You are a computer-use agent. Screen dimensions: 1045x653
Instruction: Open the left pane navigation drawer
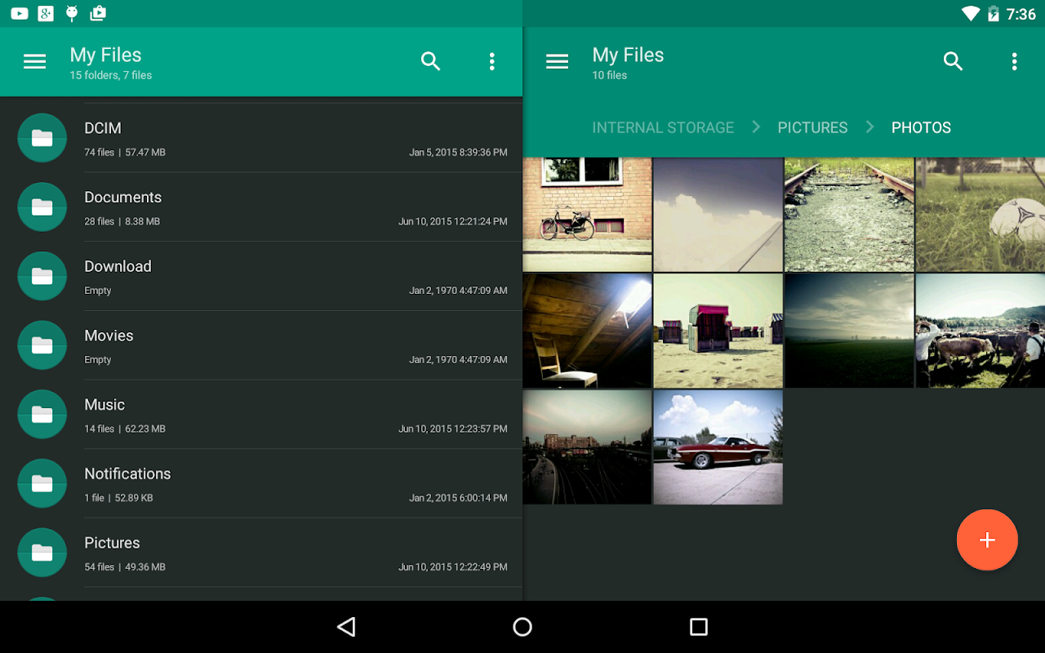point(34,61)
